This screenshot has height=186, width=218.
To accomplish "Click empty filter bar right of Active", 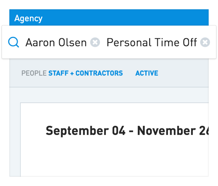I will click(x=183, y=73).
